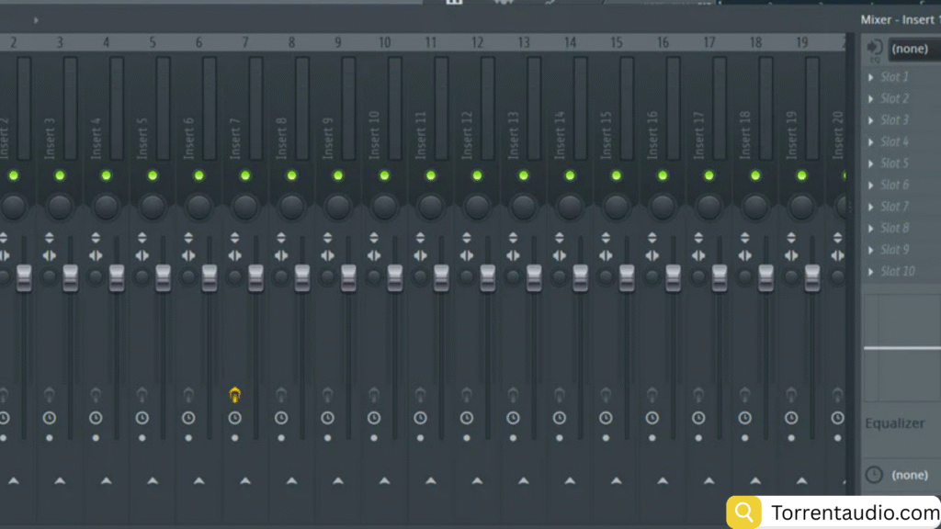Arm disk recording on Insert 3
The width and height of the screenshot is (941, 529).
50,395
